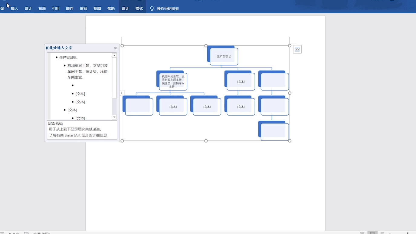Close the 在此处键入文字 text pane

pyautogui.click(x=115, y=48)
